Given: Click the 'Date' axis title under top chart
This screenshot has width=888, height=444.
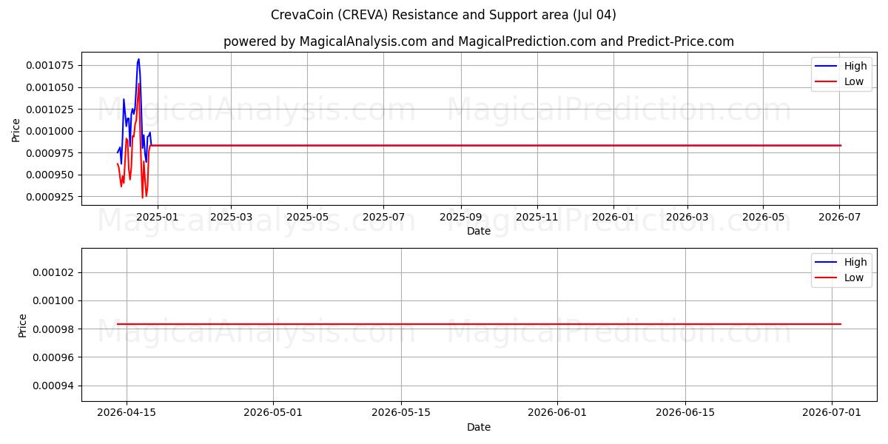Looking at the screenshot, I should point(479,231).
